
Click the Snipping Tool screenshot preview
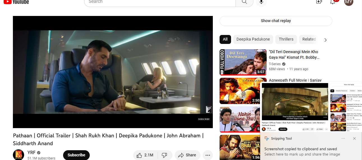click(x=311, y=107)
